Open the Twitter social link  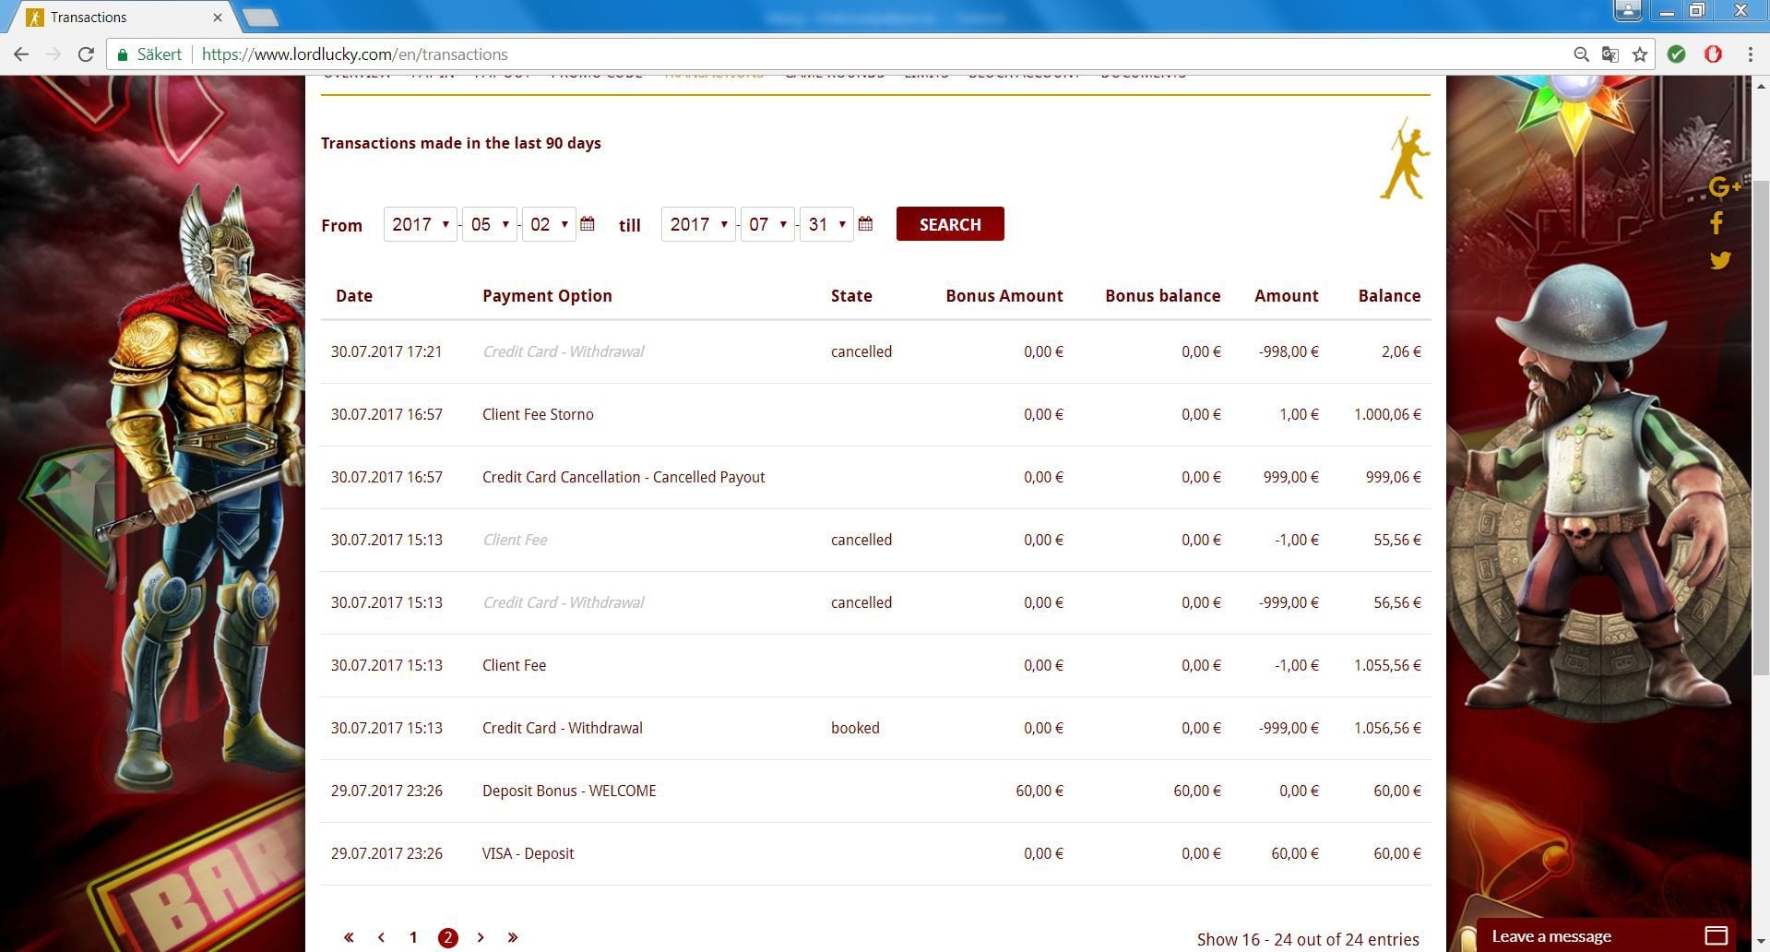(1720, 260)
